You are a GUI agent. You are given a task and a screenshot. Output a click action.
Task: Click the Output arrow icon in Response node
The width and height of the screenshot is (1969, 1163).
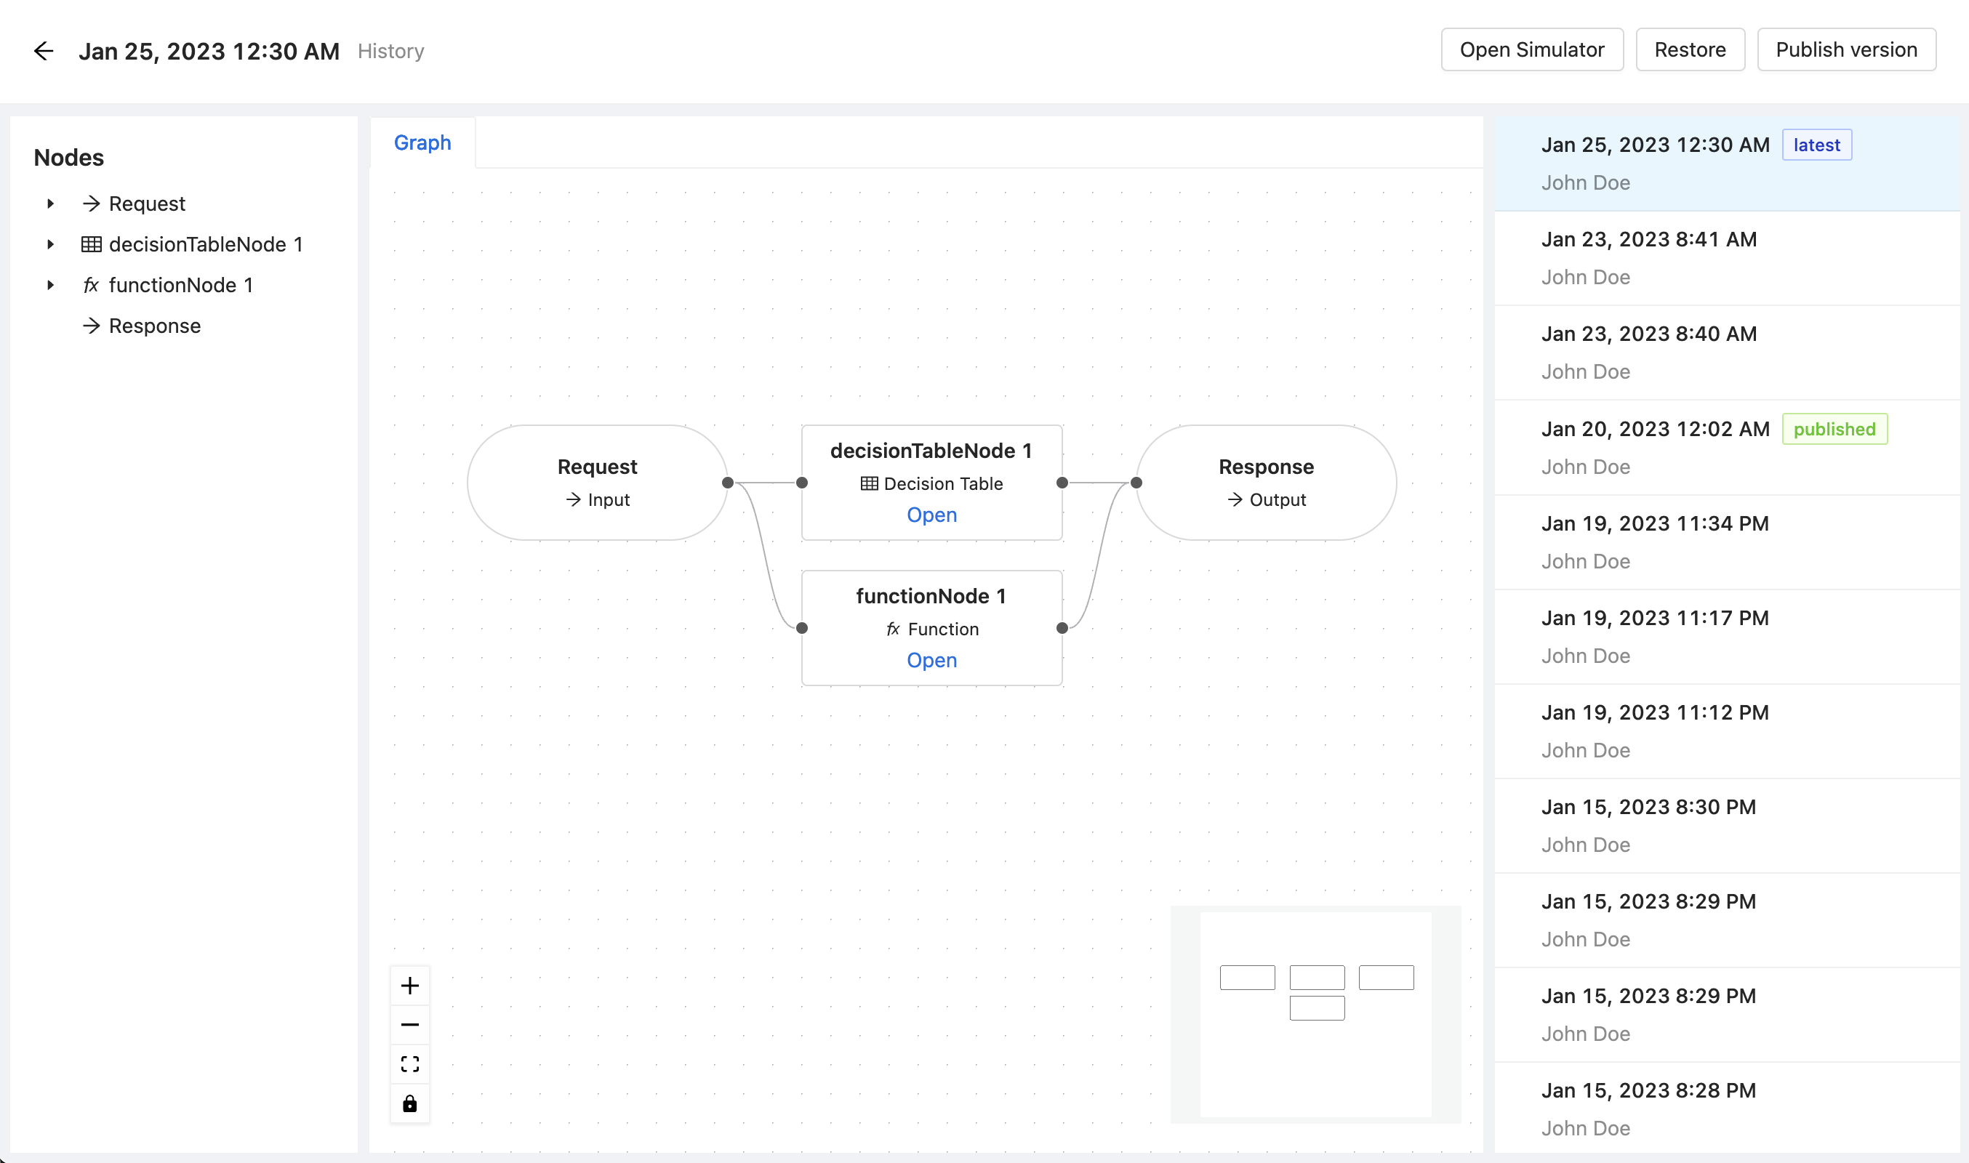pos(1235,499)
